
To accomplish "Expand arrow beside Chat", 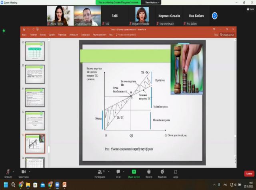I will [x=124, y=172].
